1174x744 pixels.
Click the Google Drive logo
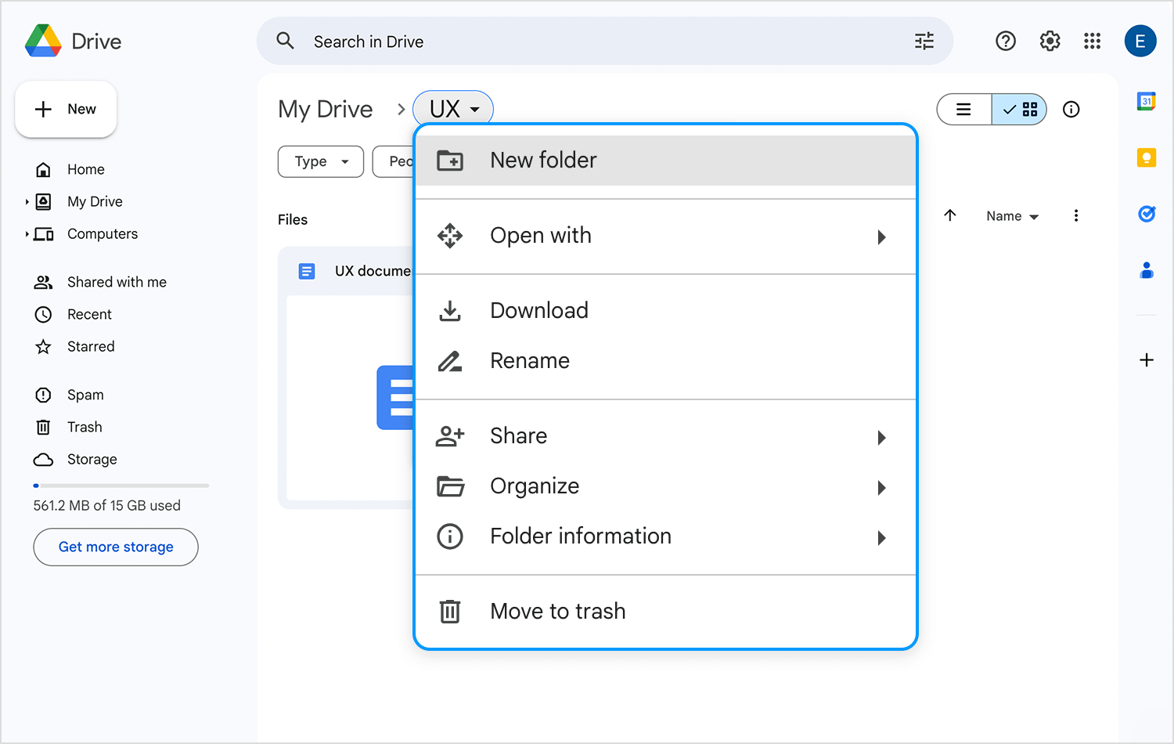[43, 41]
